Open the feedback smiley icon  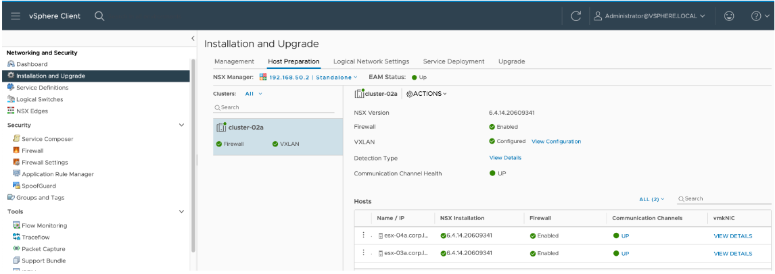click(x=730, y=16)
